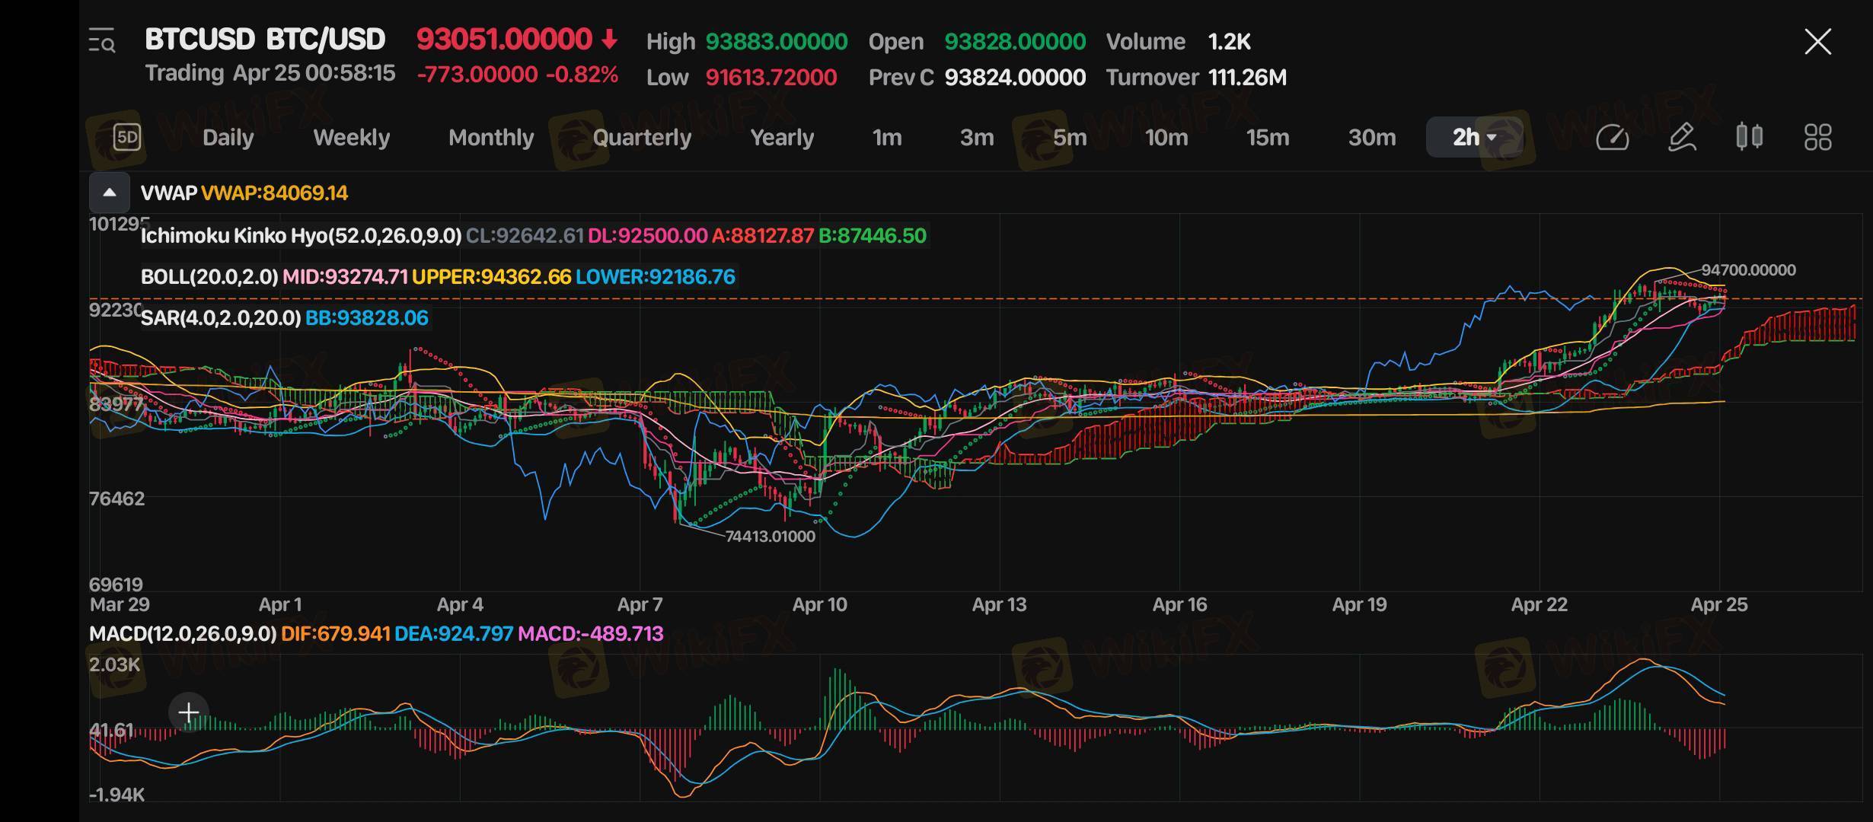Image resolution: width=1873 pixels, height=822 pixels.
Task: Select the Monthly timeframe
Action: click(x=491, y=137)
